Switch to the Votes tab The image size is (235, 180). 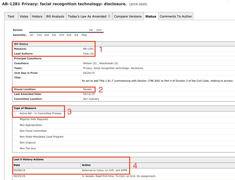(24, 17)
